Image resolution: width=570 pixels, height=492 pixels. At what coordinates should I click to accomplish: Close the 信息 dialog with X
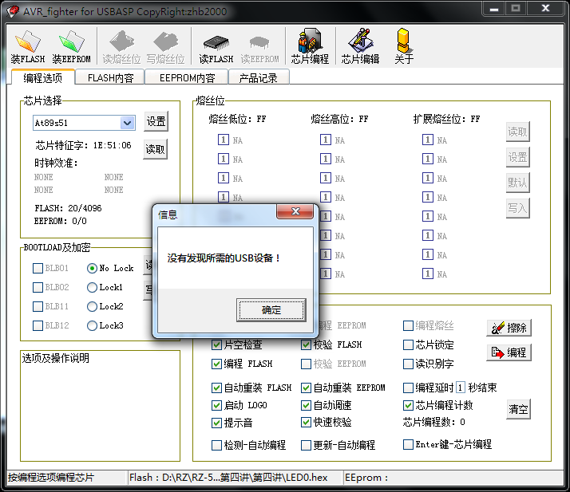[x=295, y=211]
